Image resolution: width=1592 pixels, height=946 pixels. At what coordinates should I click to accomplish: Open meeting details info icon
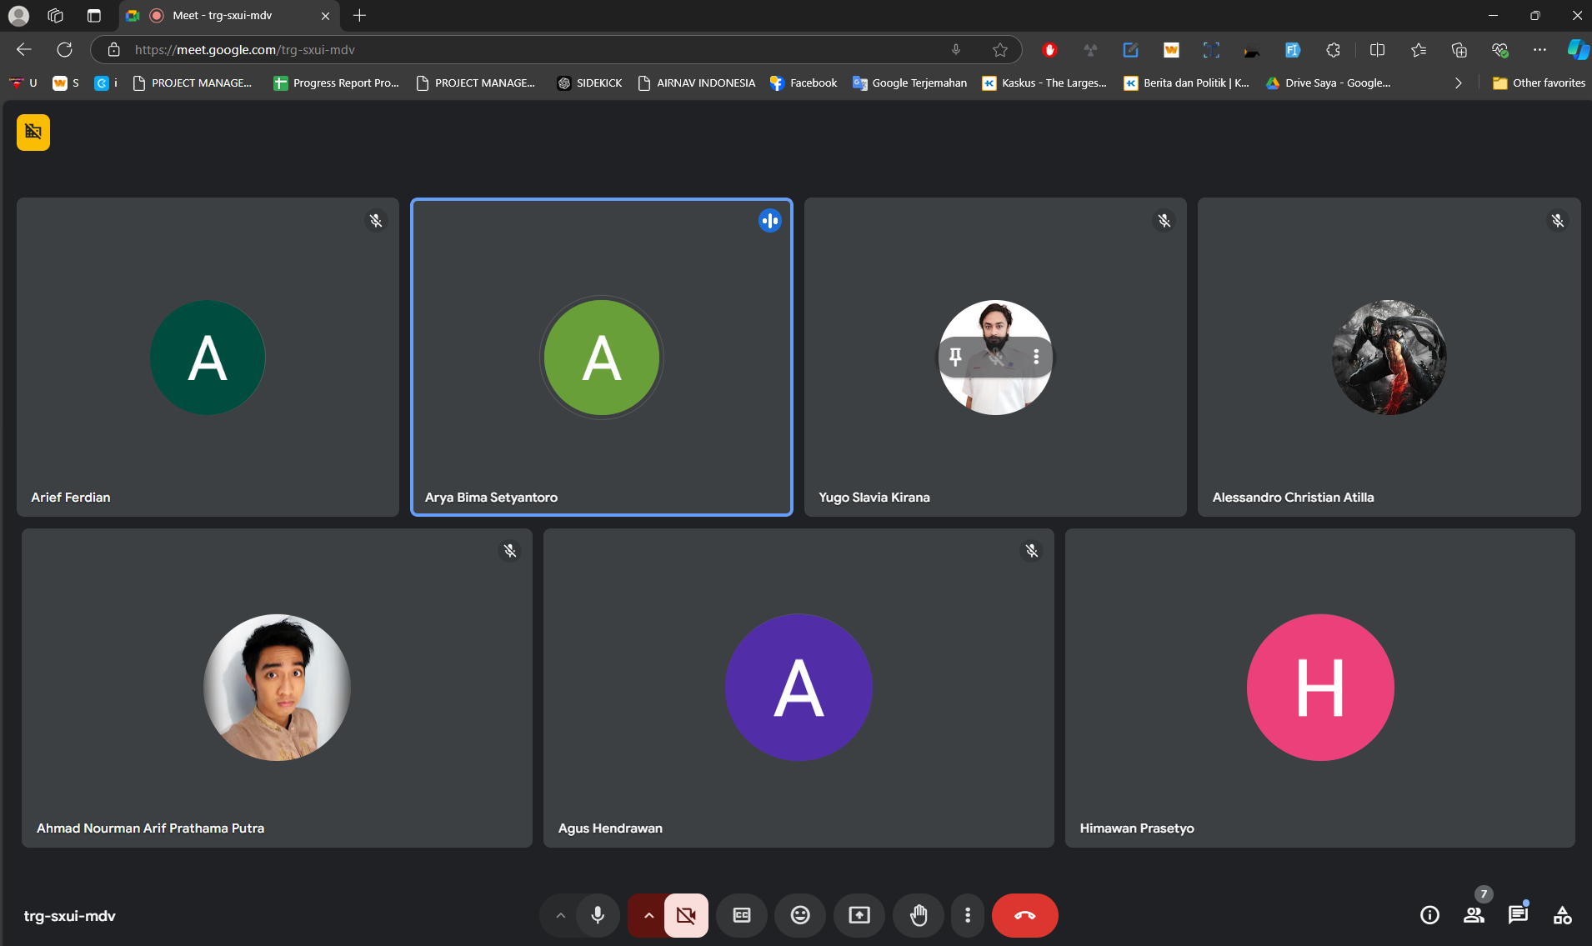[x=1429, y=915]
